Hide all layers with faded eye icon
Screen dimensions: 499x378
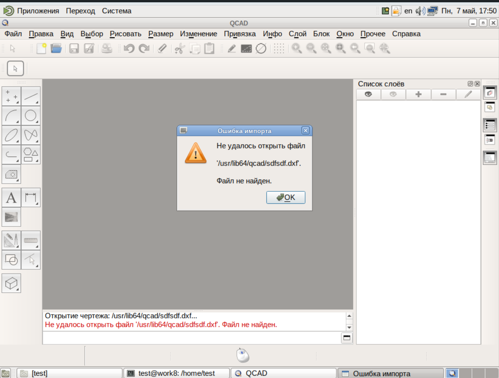393,94
